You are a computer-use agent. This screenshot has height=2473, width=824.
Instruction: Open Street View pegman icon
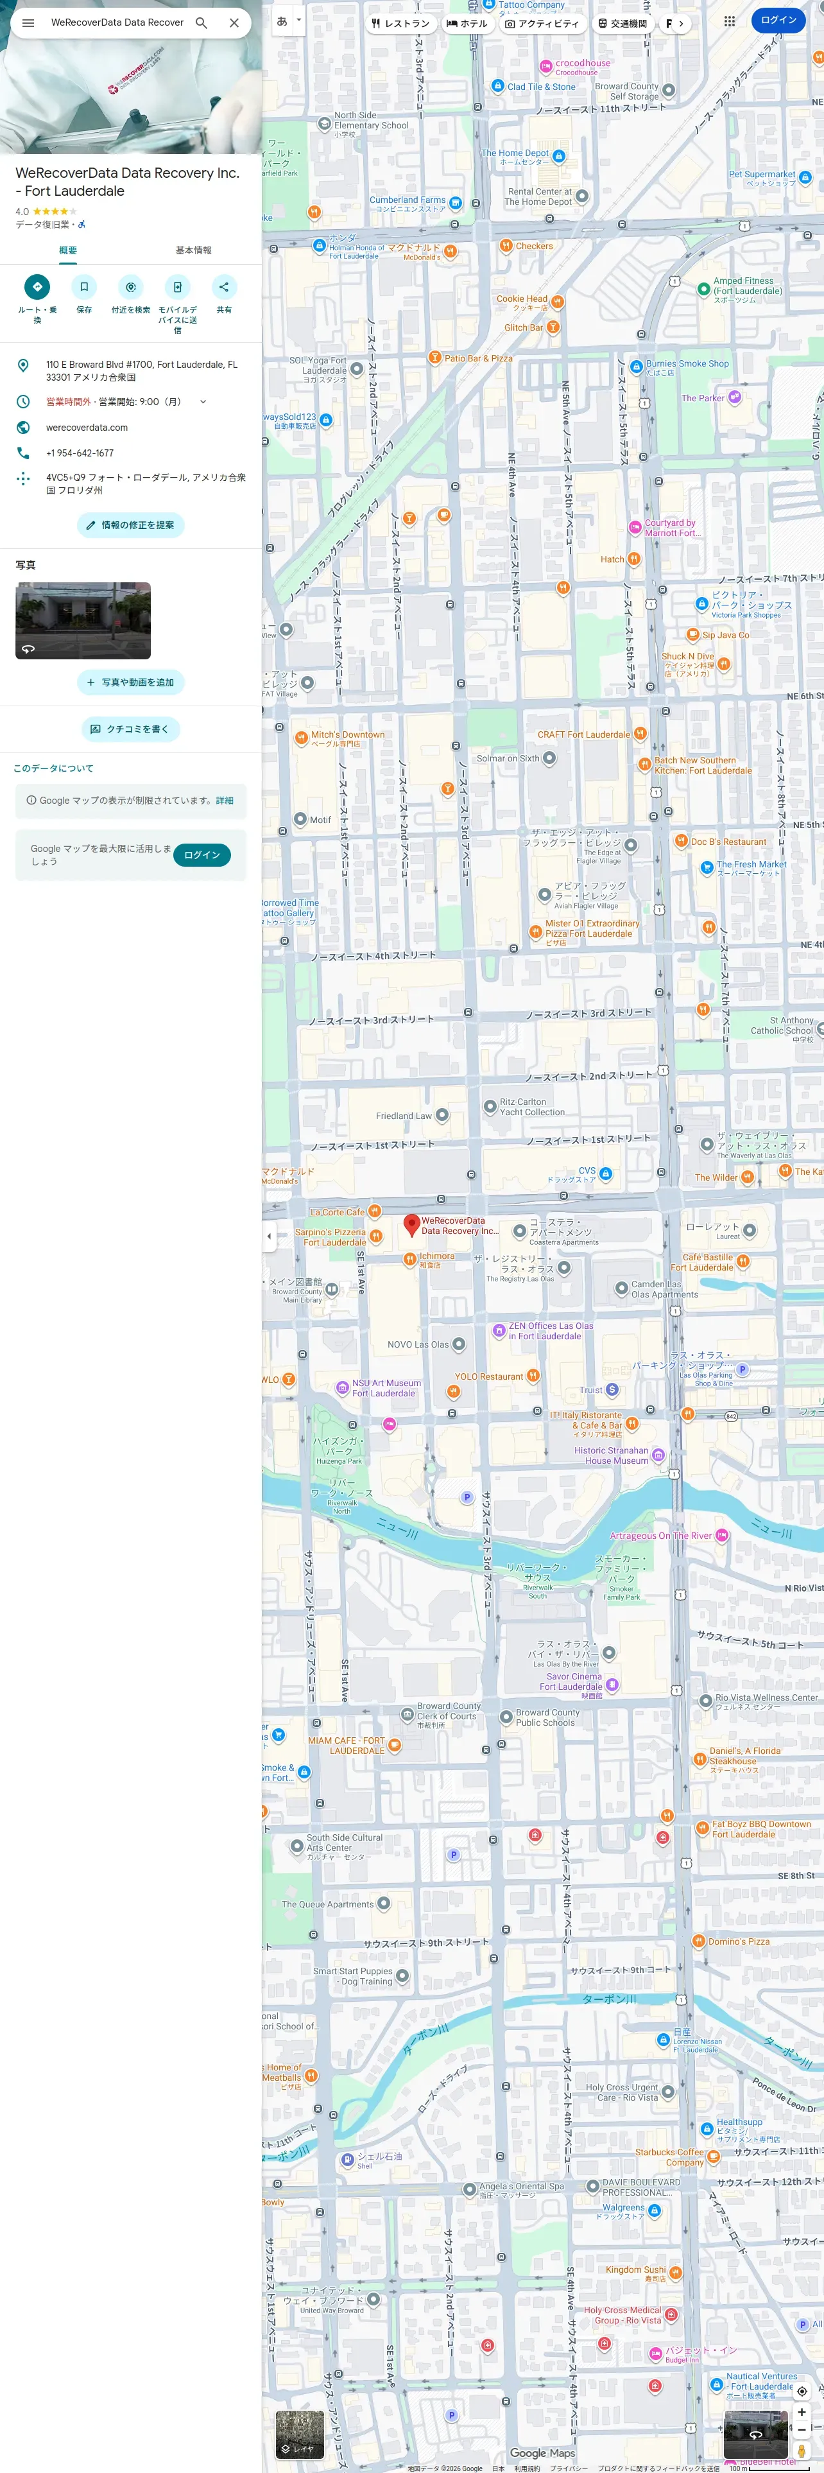point(802,2451)
